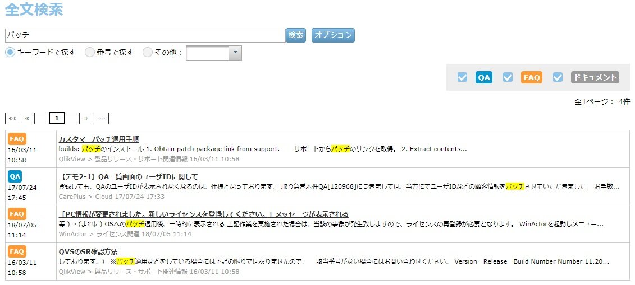Uncheck the FAQ filter checkbox
635x285 pixels.
pyautogui.click(x=508, y=78)
